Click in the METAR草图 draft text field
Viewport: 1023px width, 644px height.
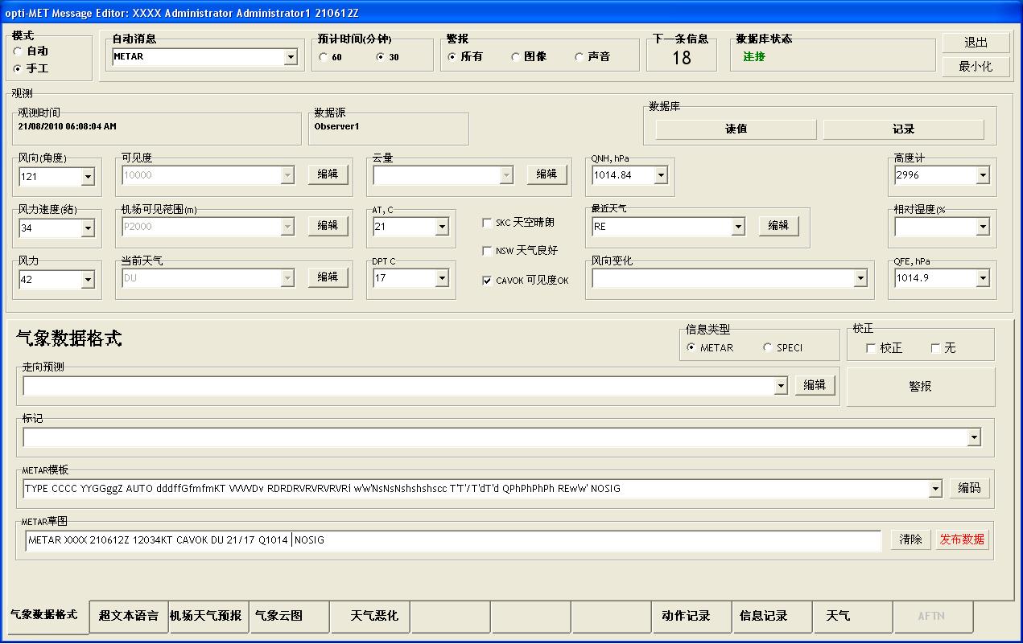tap(563, 540)
